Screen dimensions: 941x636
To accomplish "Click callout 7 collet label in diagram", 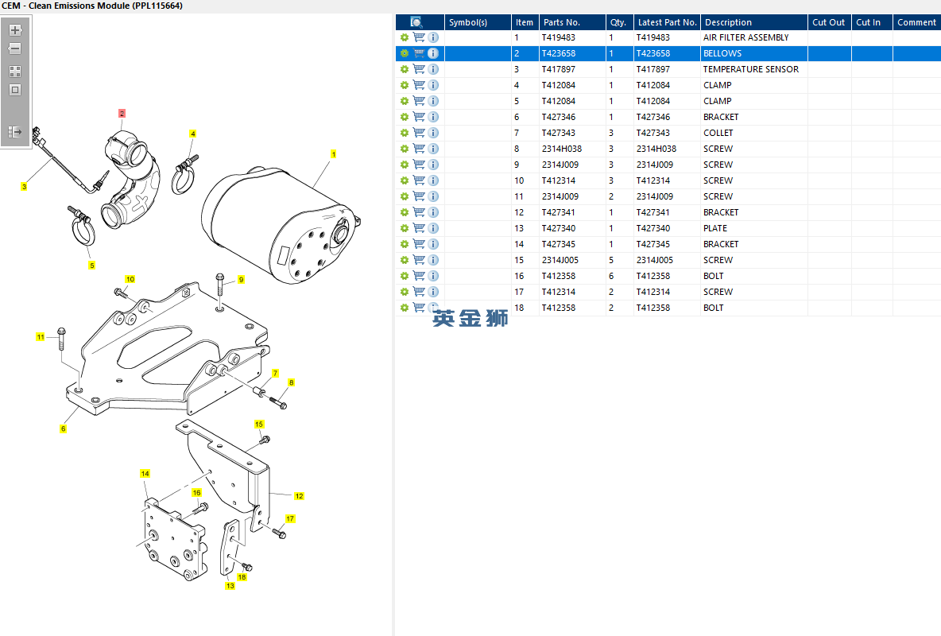I will click(x=276, y=374).
